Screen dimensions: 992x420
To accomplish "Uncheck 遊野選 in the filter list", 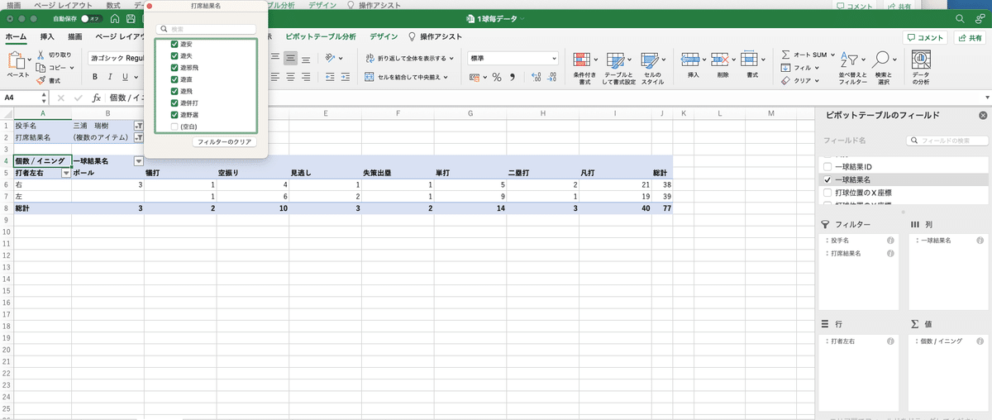I will pos(174,114).
